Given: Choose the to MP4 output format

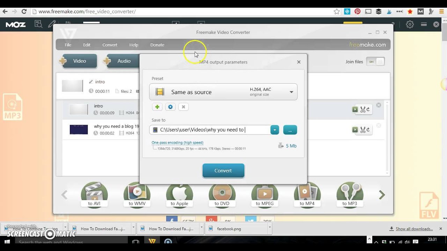Looking at the screenshot, I should pyautogui.click(x=307, y=195).
